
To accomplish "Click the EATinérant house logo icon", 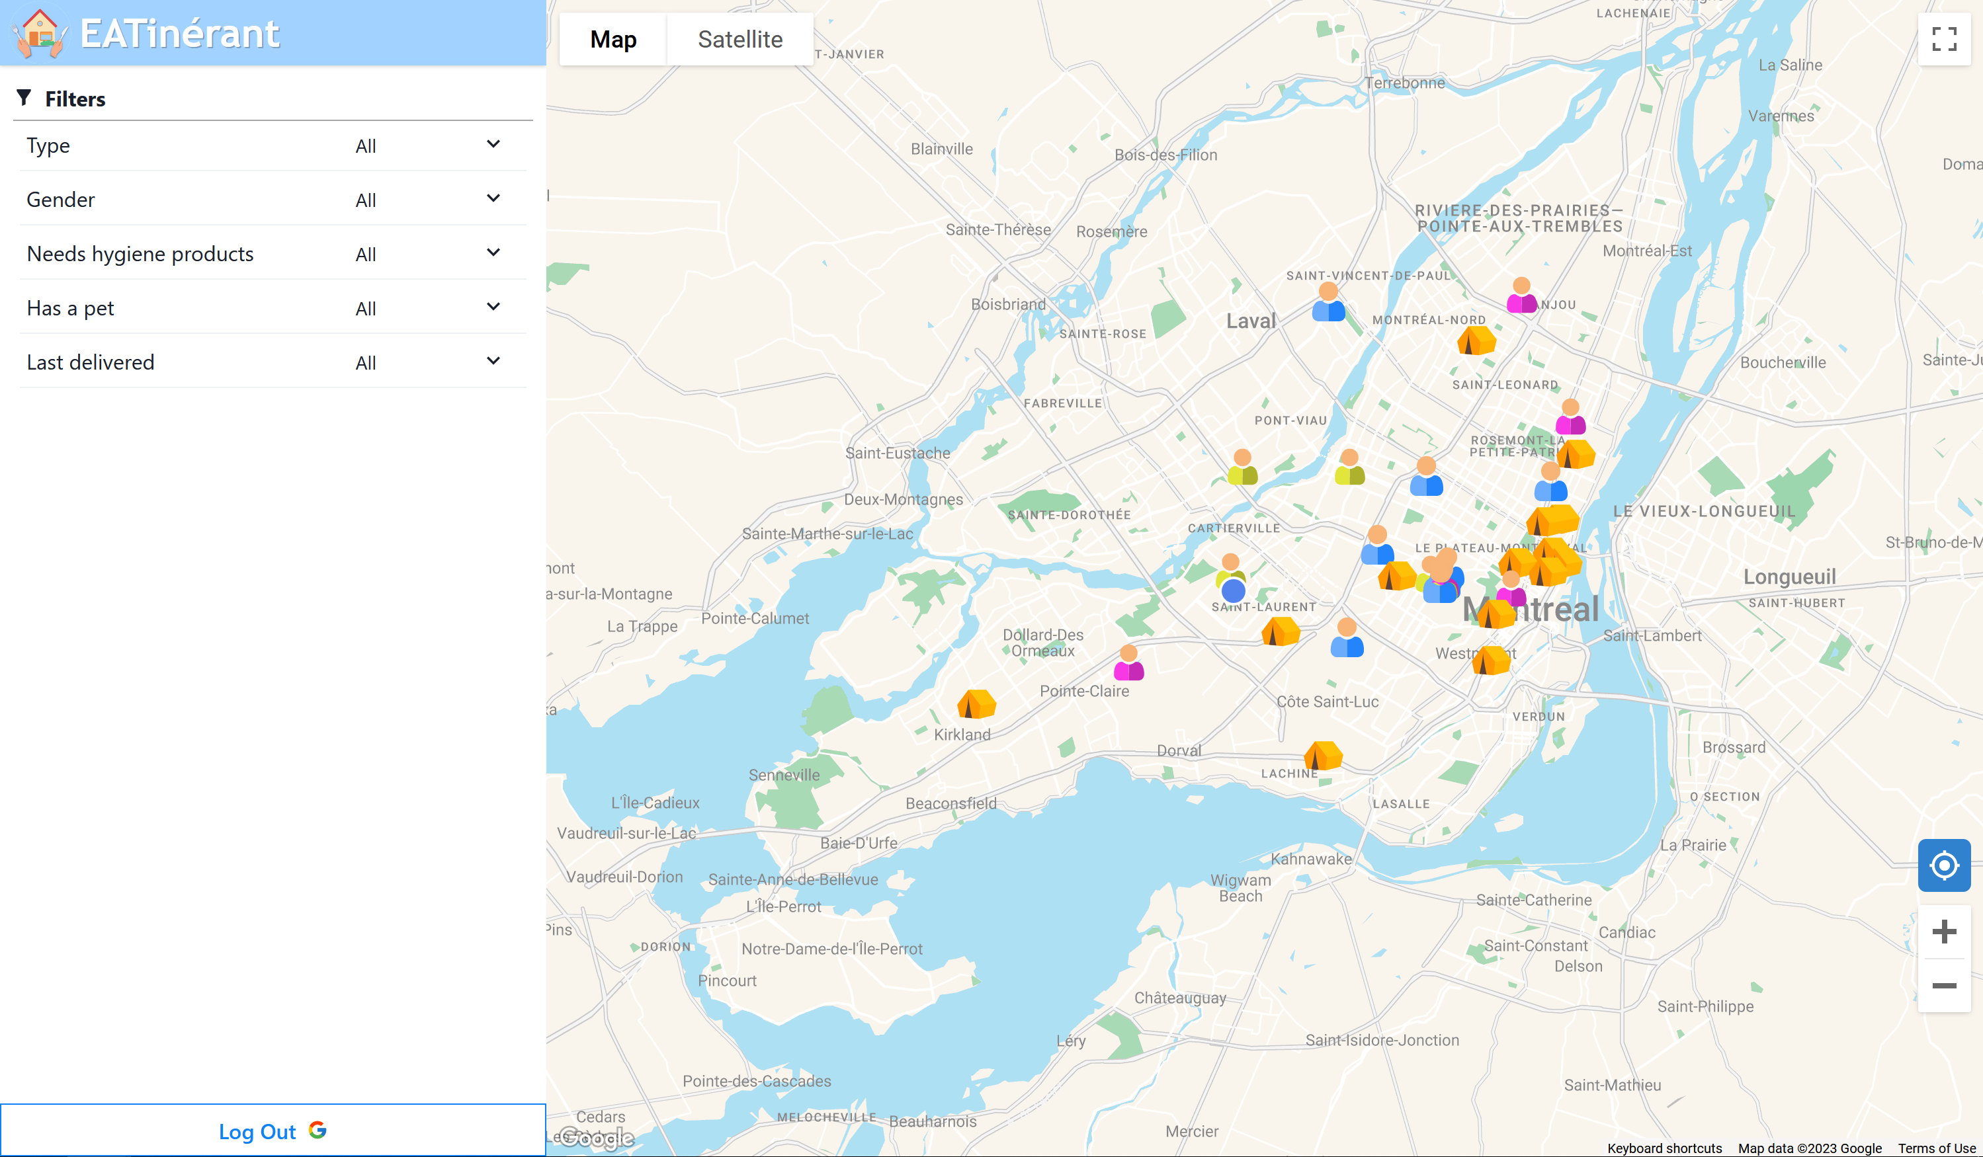I will (39, 33).
